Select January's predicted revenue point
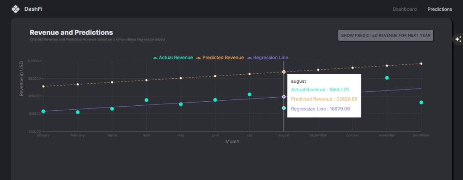Image resolution: width=463 pixels, height=180 pixels. click(43, 86)
